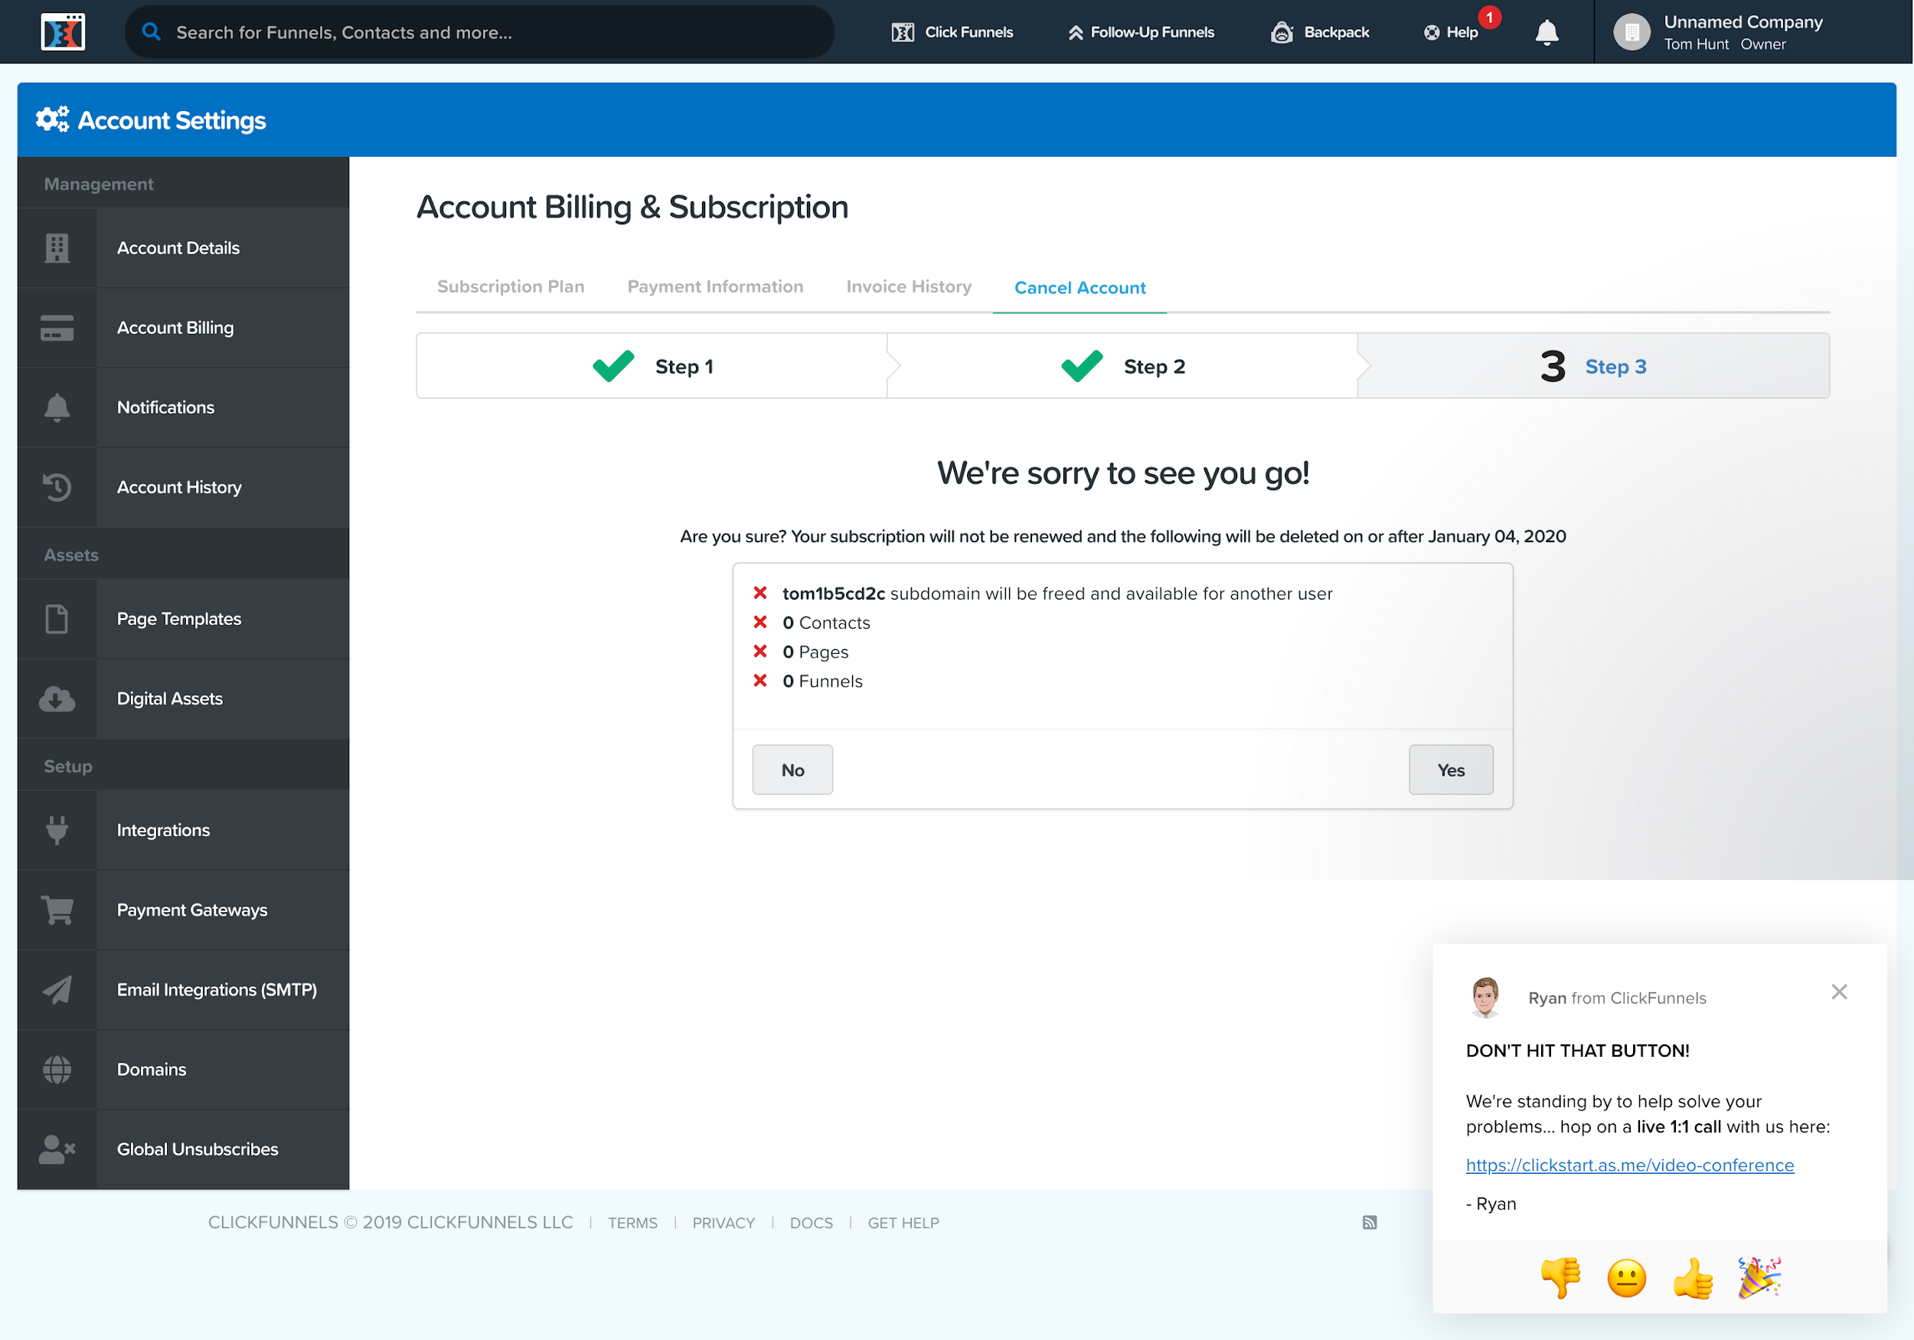1914x1340 pixels.
Task: React with thumbs down emoji
Action: tap(1560, 1277)
